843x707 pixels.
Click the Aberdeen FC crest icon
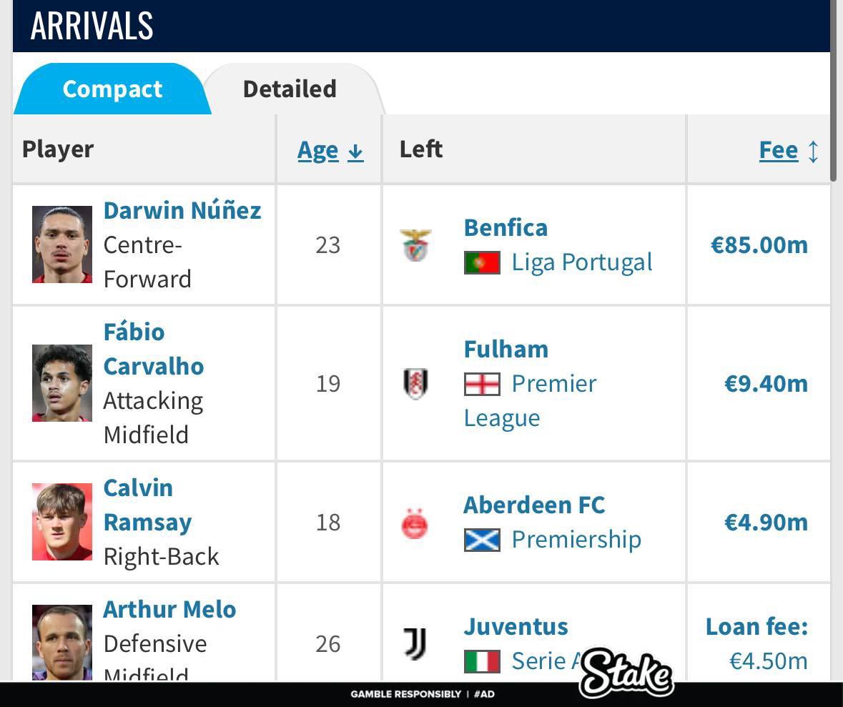pos(415,523)
